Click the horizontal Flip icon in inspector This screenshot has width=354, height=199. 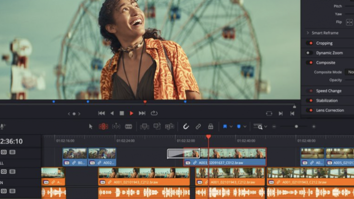point(349,22)
